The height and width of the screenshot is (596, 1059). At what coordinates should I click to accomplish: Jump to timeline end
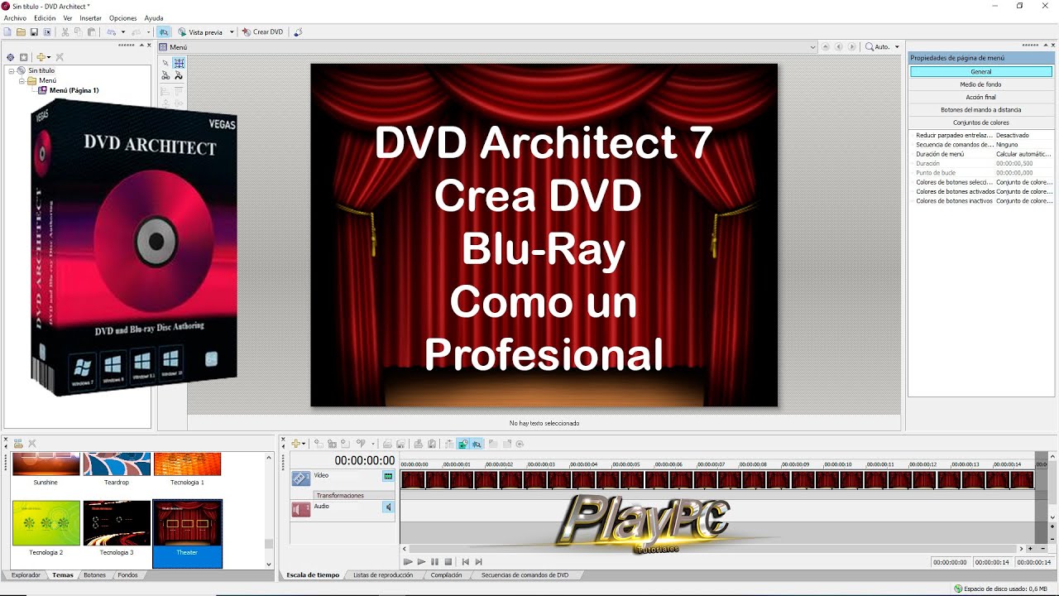[x=478, y=561]
